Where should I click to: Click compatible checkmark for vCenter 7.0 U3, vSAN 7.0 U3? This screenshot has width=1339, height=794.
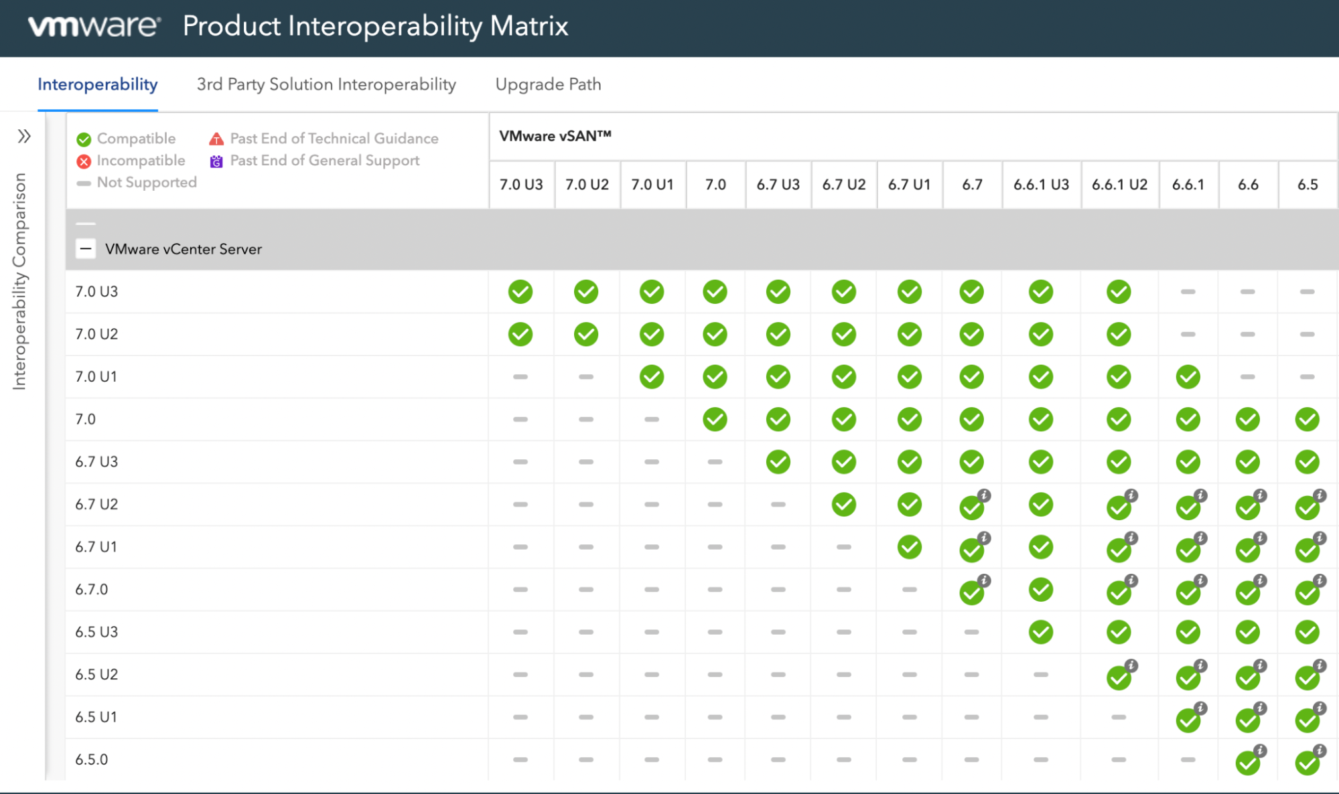click(x=520, y=292)
